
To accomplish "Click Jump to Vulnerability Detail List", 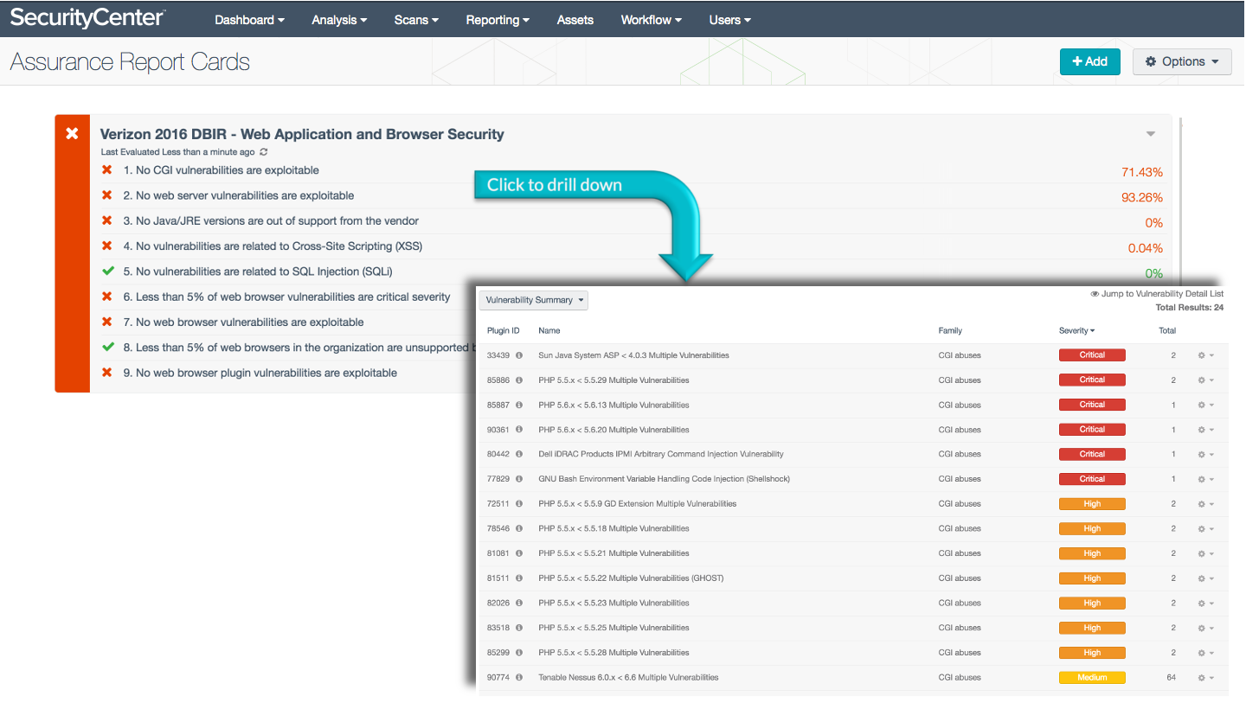I will pyautogui.click(x=1157, y=294).
